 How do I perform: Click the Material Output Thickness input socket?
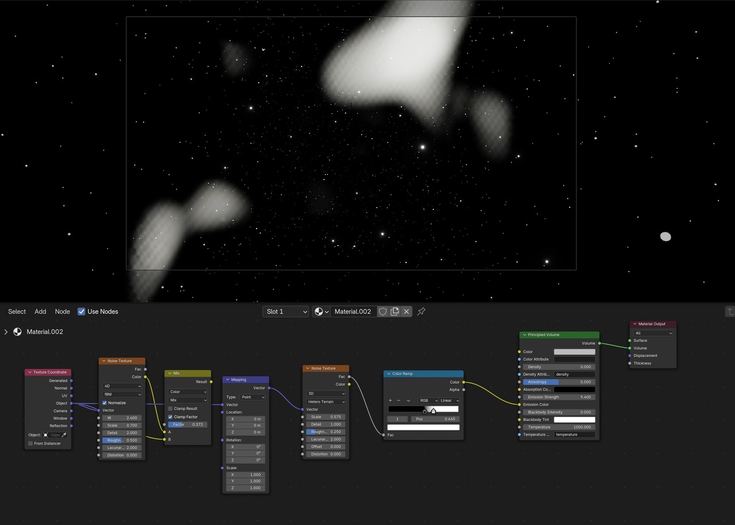(630, 363)
